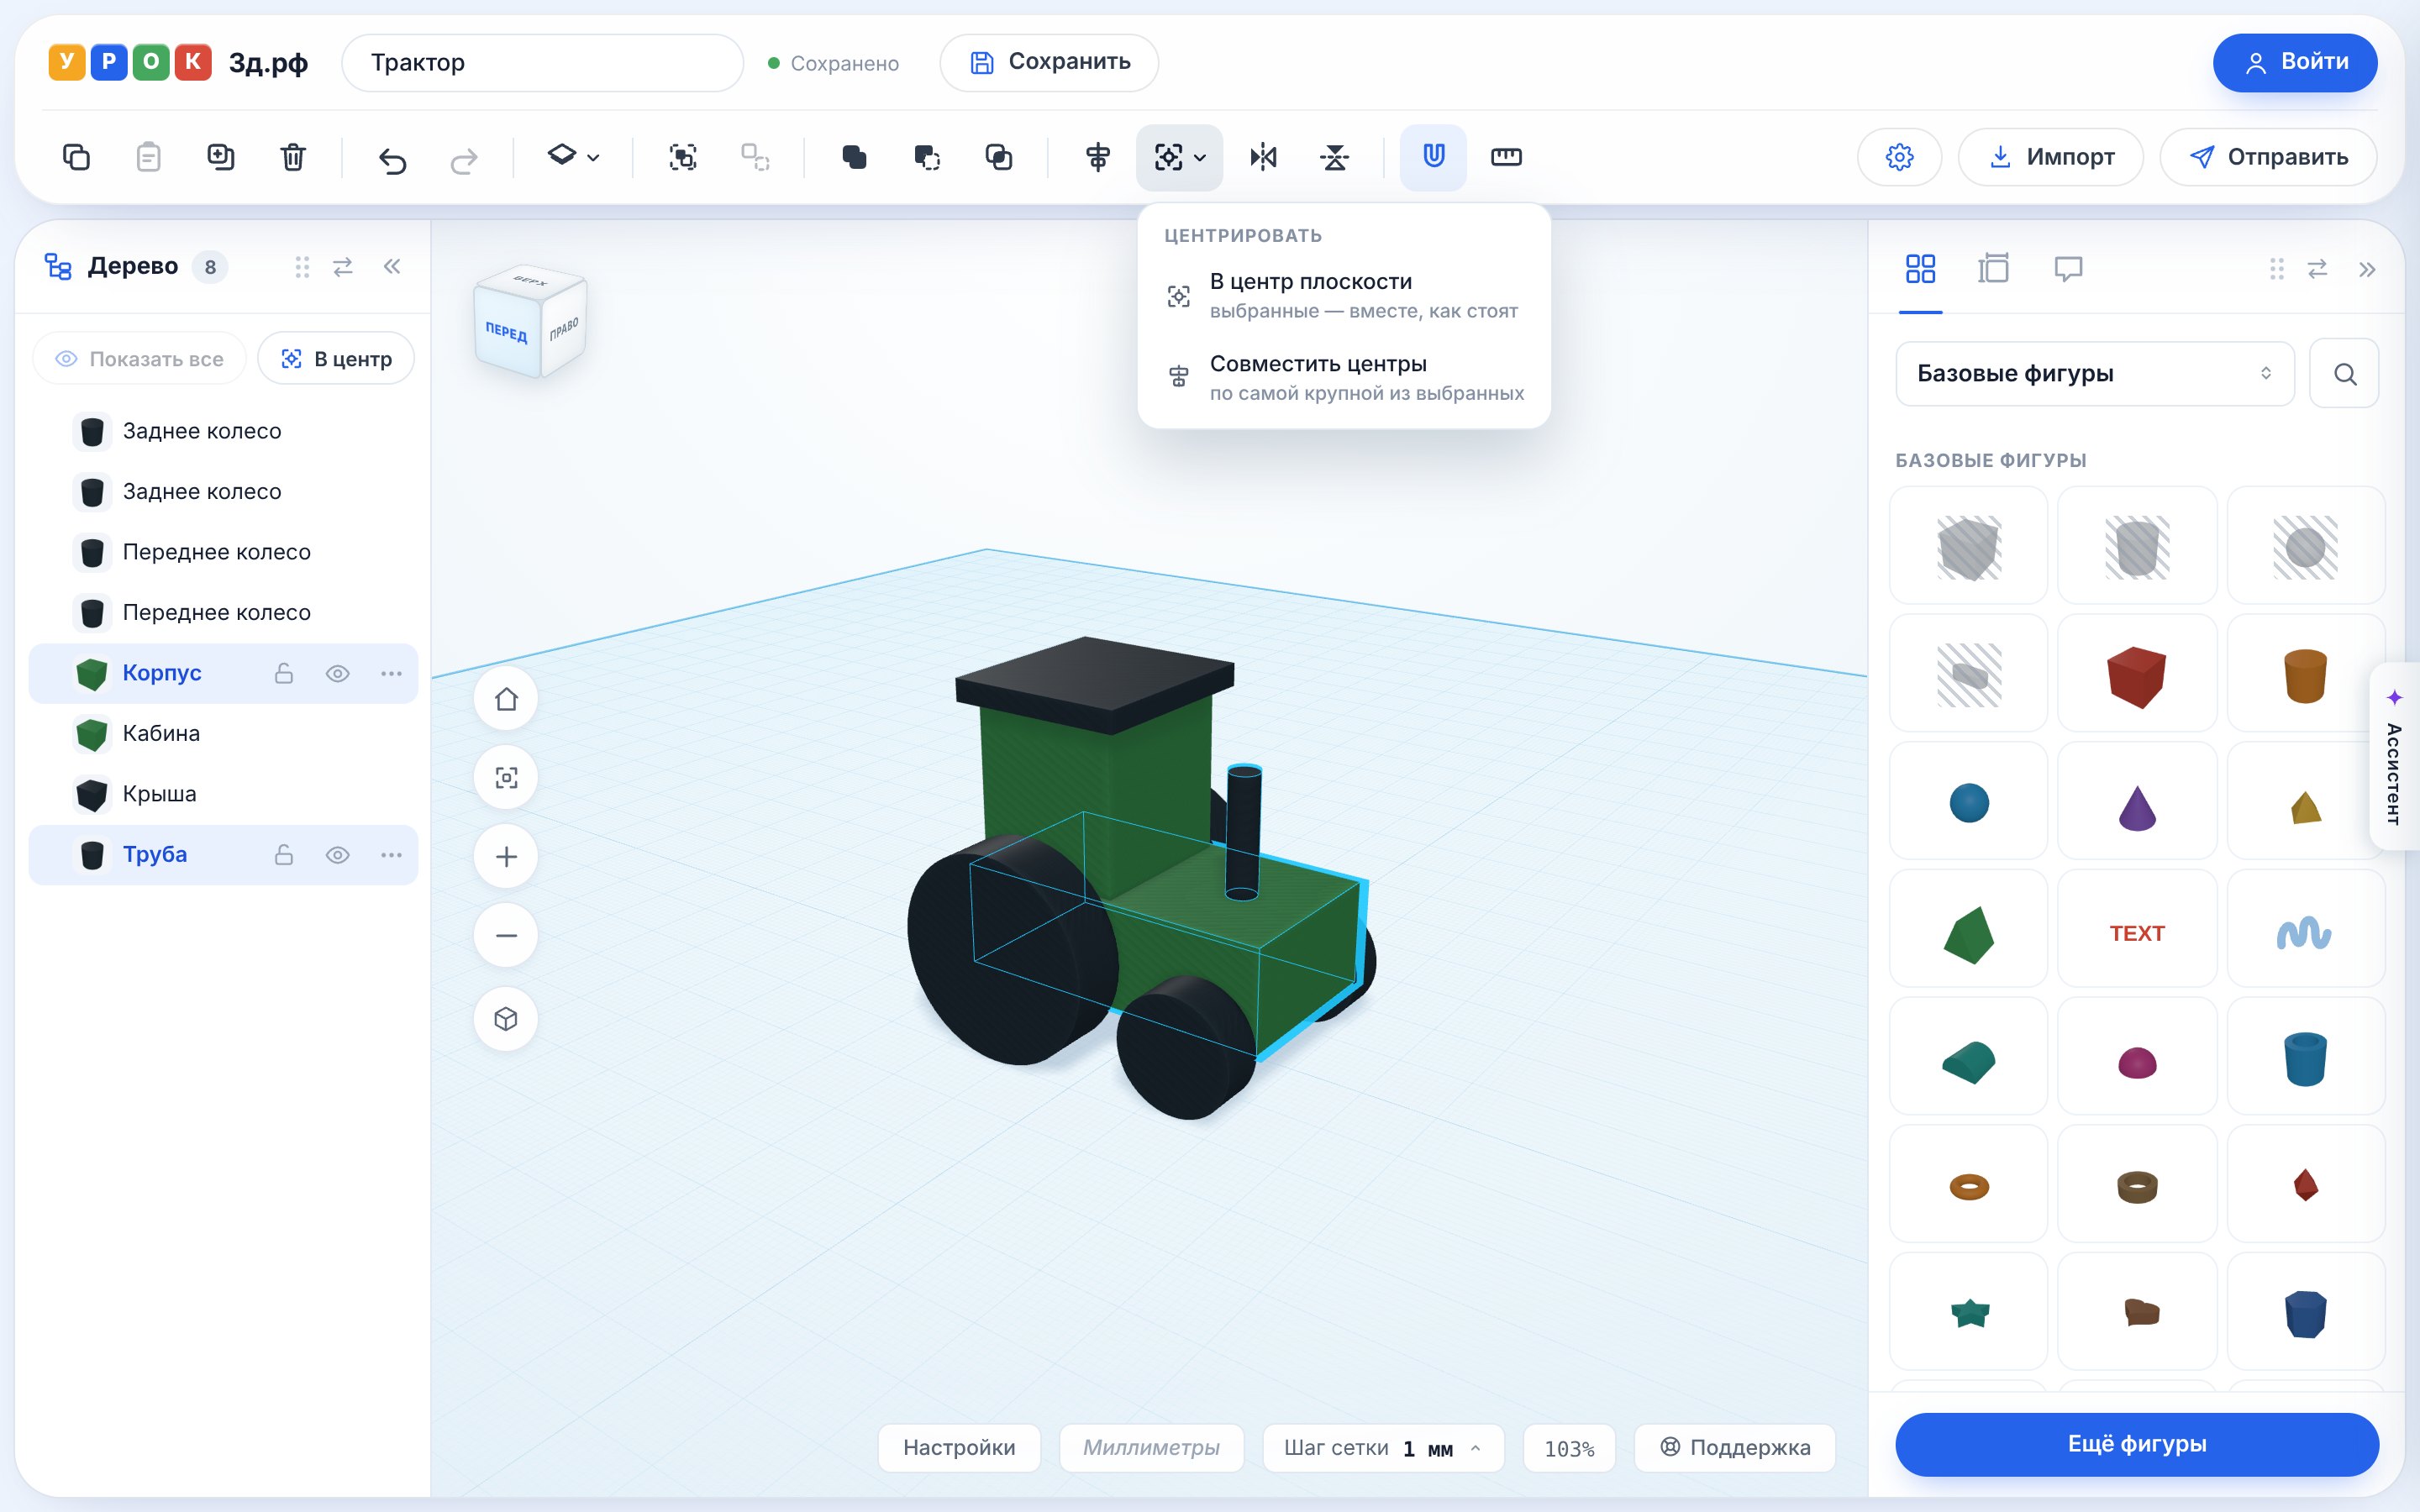The image size is (2420, 1512).
Task: Open the more options menu for Труба
Action: tap(391, 855)
